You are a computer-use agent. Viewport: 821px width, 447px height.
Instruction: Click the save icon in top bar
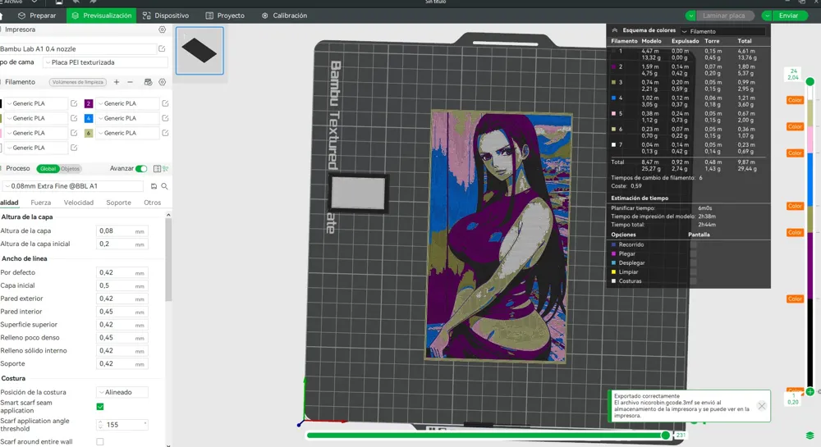pyautogui.click(x=59, y=2)
